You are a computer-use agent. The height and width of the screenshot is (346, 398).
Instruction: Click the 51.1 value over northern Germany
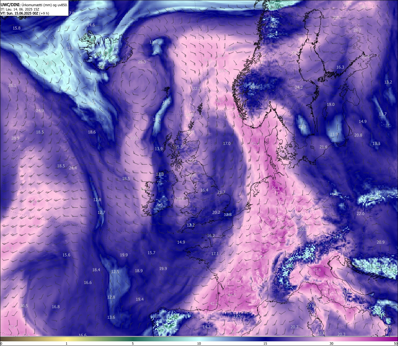[275, 188]
